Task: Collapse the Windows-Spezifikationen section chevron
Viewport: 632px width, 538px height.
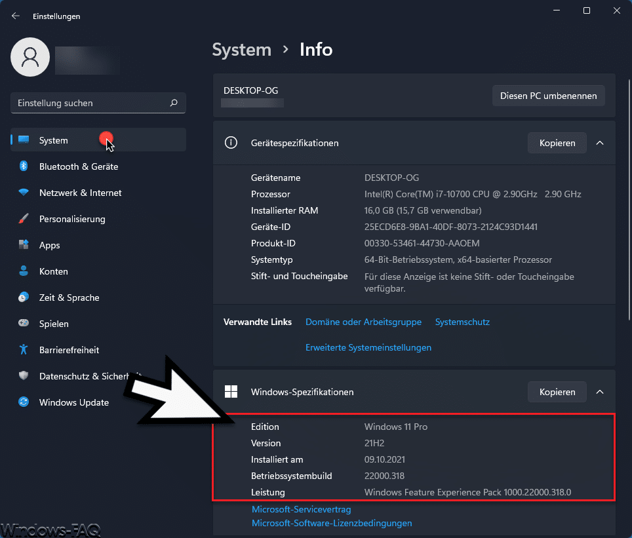Action: [x=600, y=392]
